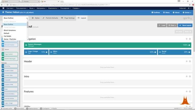Add row with Navigation section plus icon
This screenshot has width=195, height=110.
pyautogui.click(x=187, y=39)
